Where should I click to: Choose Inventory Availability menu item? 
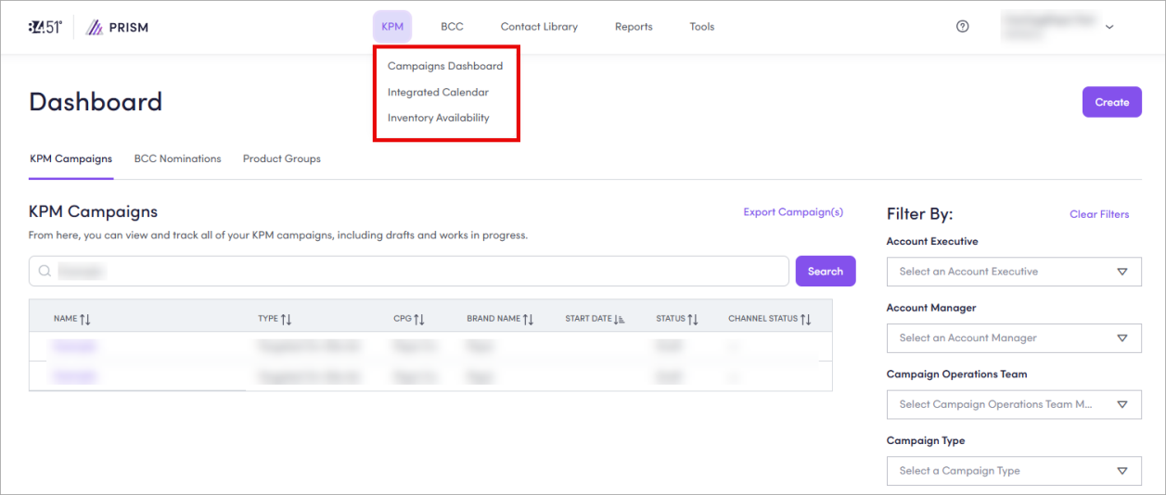(x=438, y=118)
